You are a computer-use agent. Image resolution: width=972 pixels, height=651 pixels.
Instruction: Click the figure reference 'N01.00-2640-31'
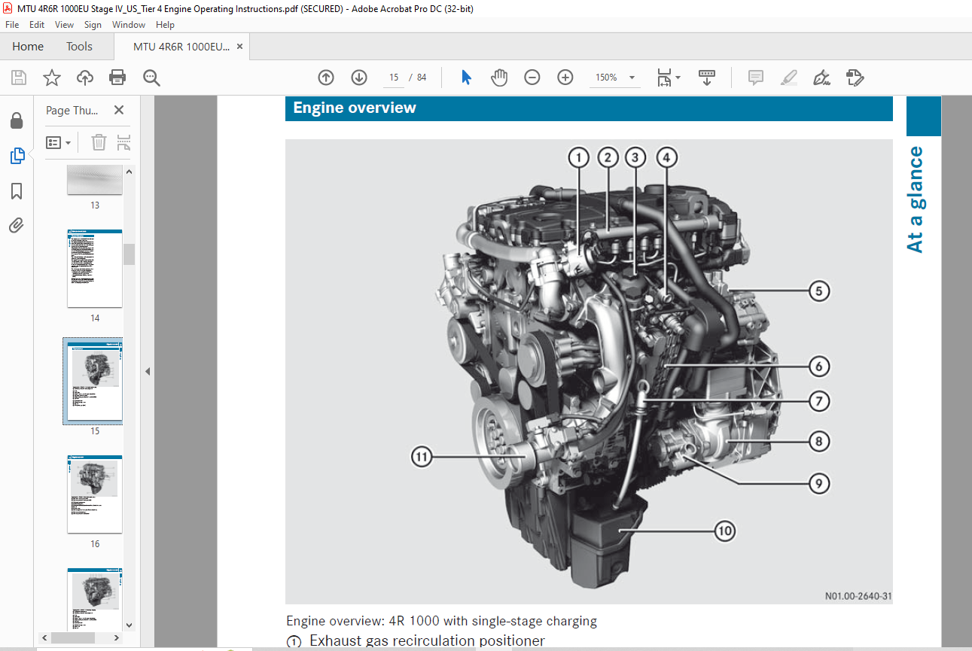point(858,597)
